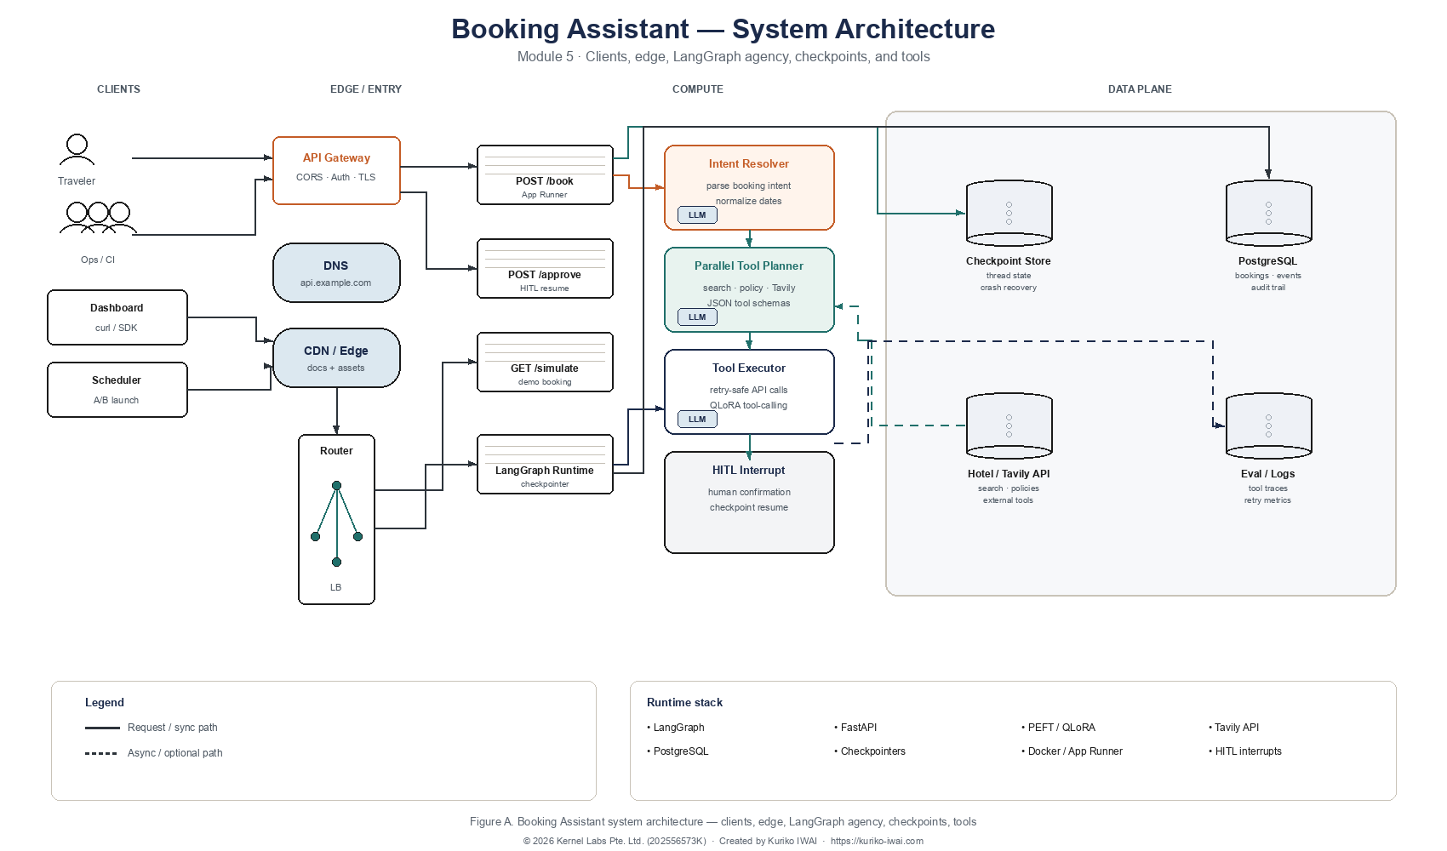Viewport: 1447px width, 851px height.
Task: Click the JSON tool schemas text
Action: tap(749, 303)
